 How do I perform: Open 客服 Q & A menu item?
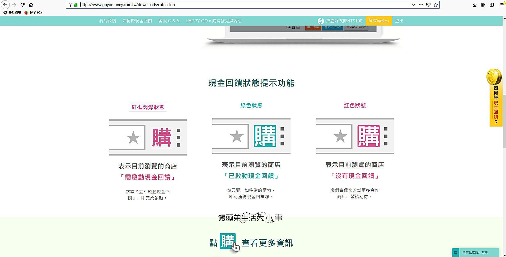tap(169, 21)
